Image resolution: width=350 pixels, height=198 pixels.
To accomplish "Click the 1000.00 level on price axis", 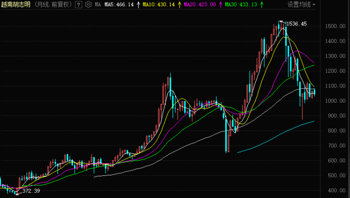I will (x=336, y=101).
